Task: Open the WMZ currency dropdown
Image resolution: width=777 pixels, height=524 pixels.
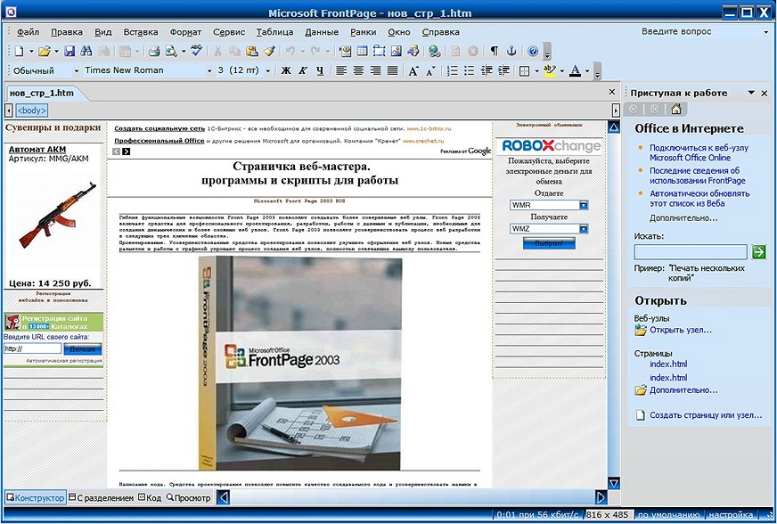Action: coord(584,228)
